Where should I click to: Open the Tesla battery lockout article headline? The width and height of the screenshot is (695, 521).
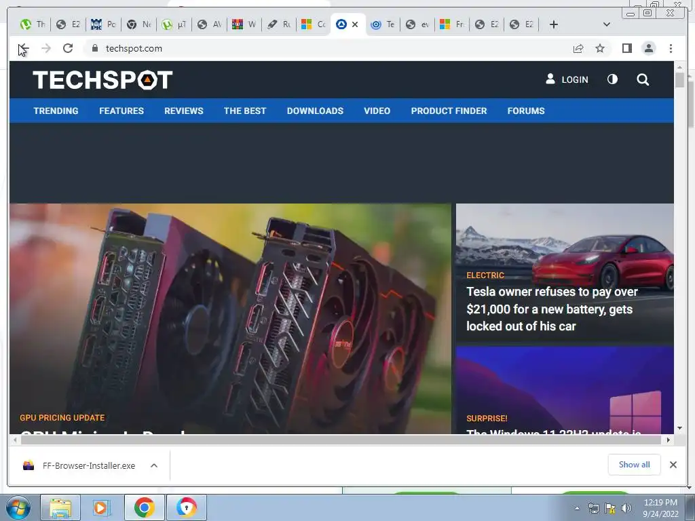[x=552, y=309]
